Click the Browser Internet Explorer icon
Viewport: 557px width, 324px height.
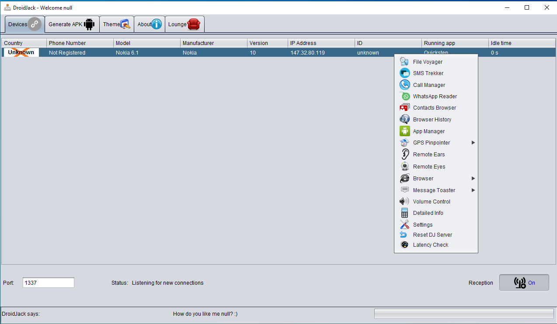(x=405, y=179)
